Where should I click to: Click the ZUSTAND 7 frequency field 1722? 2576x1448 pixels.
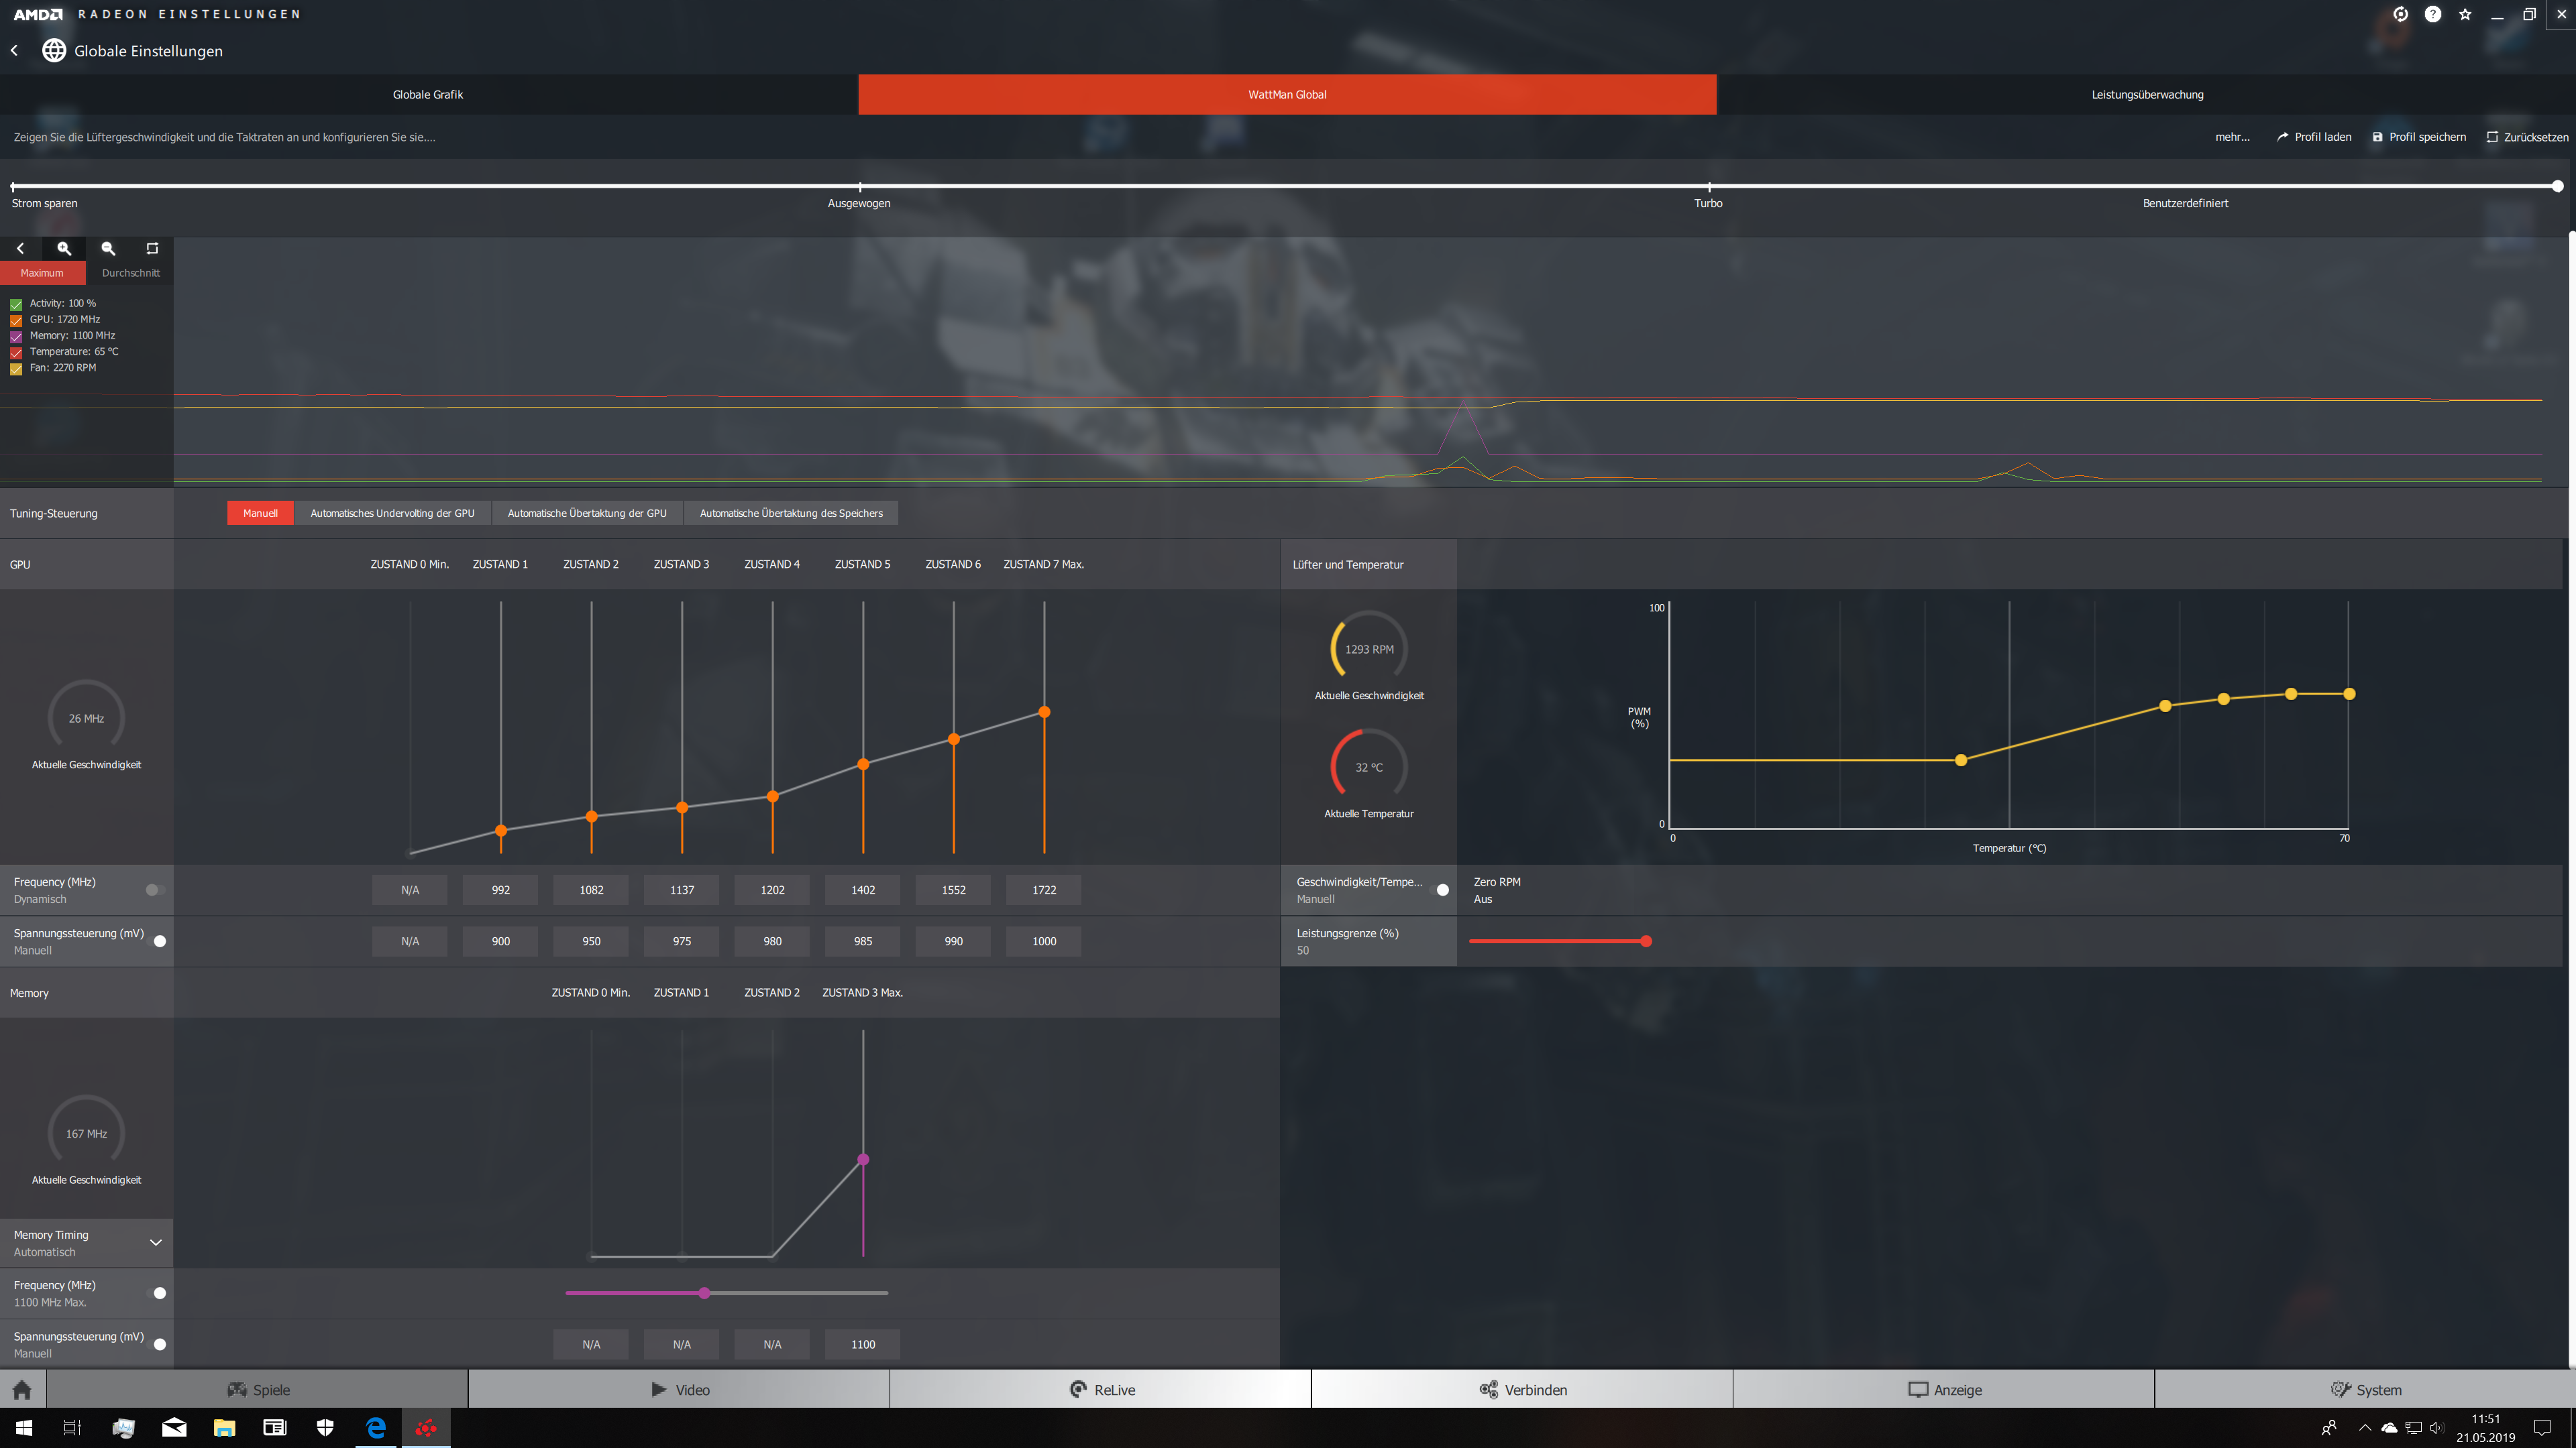click(1043, 890)
